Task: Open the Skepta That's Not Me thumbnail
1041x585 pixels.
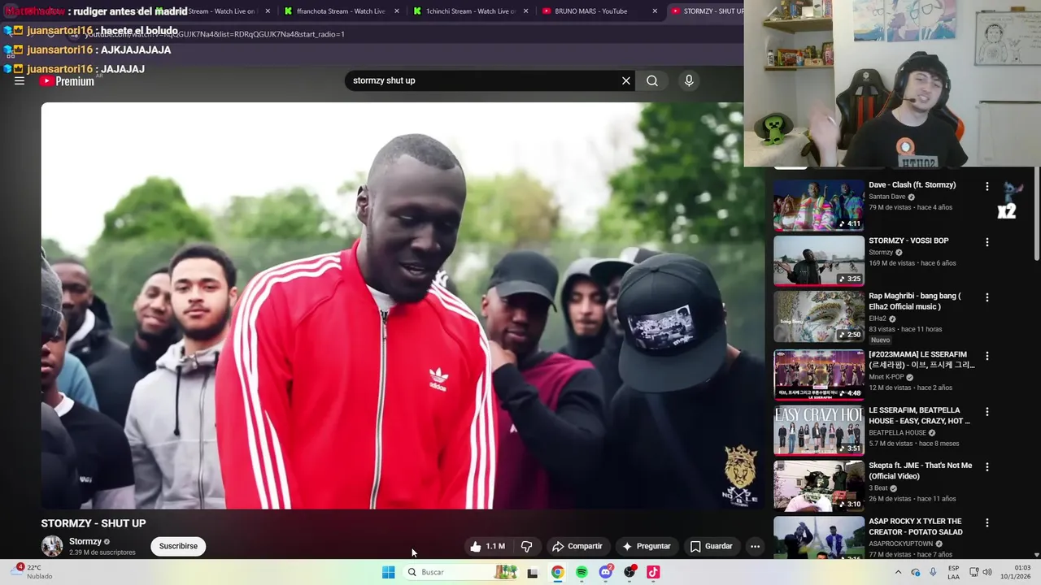Action: click(x=819, y=487)
